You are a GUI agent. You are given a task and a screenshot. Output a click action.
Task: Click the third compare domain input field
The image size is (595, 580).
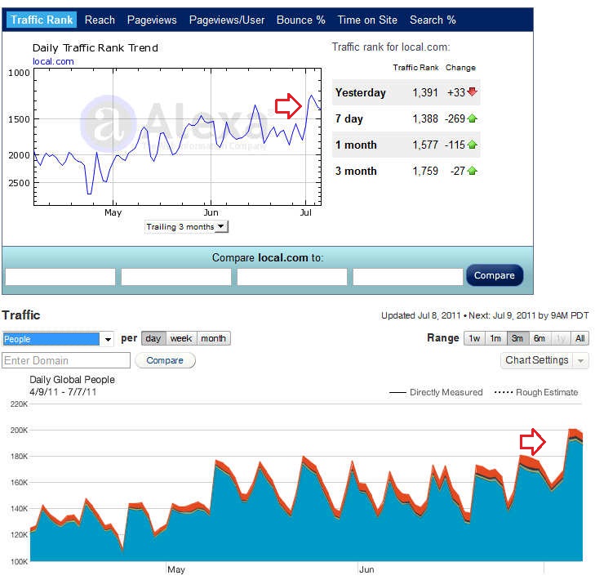pyautogui.click(x=292, y=276)
